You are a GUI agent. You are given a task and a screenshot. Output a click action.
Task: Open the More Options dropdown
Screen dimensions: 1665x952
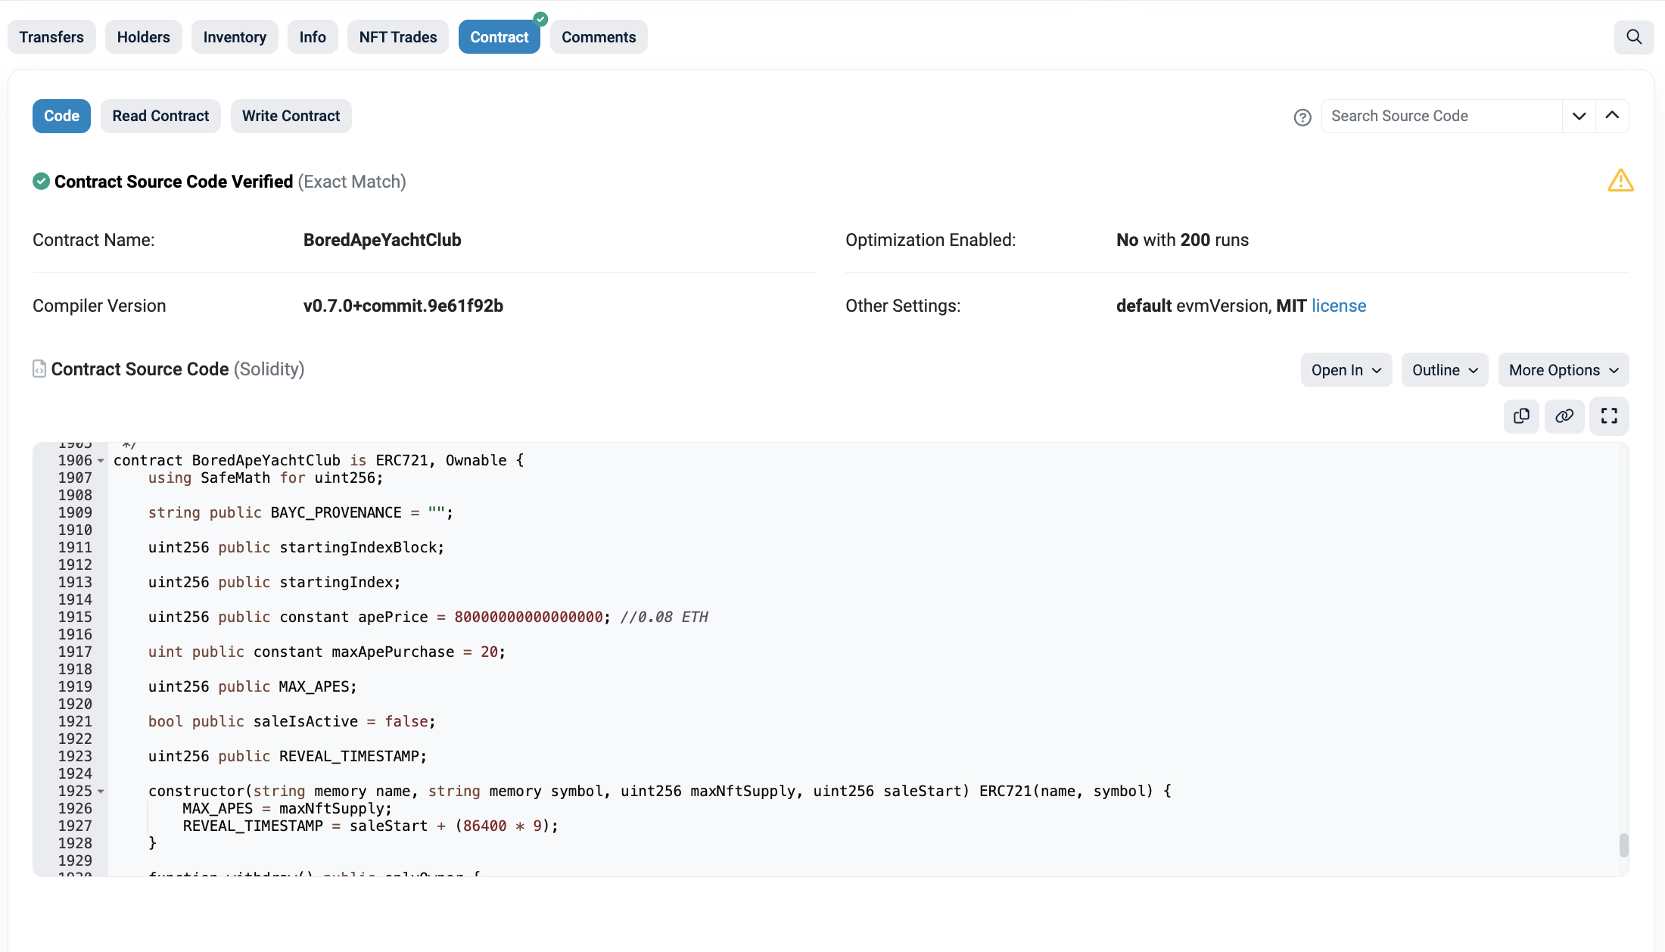click(1563, 370)
